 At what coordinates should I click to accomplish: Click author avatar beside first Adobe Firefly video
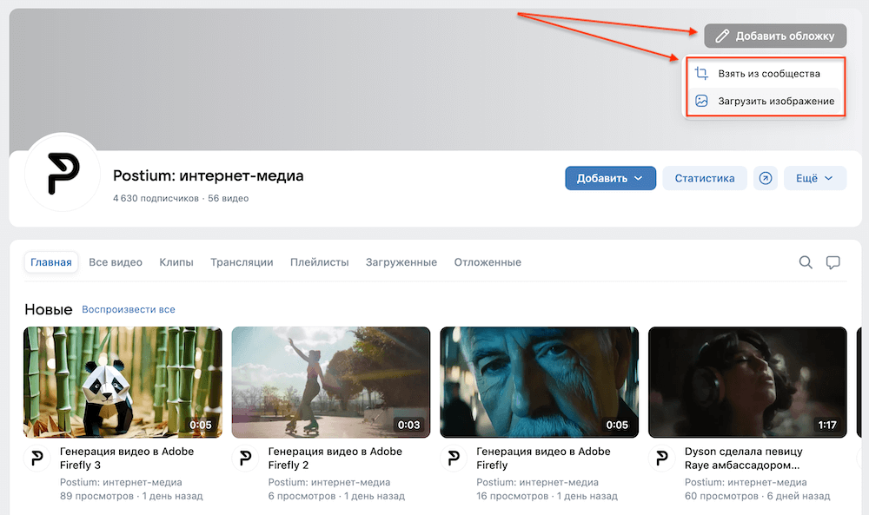(x=454, y=458)
